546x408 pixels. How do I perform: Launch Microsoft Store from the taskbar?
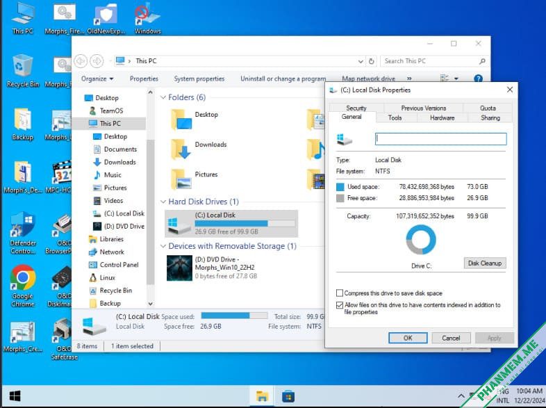(x=288, y=396)
